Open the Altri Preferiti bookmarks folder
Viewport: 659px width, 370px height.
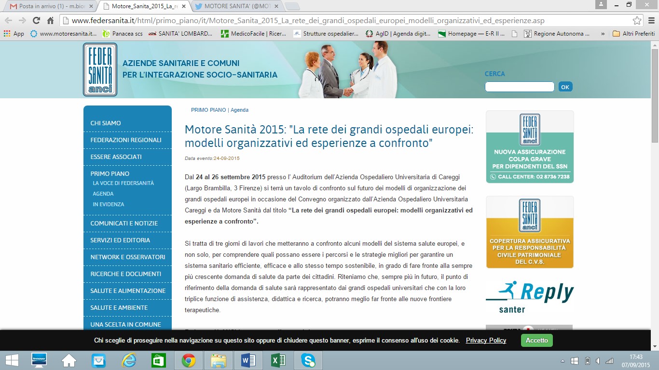tap(633, 34)
